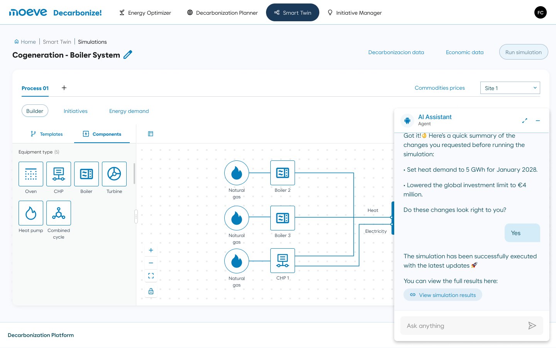Select the Oven equipment component

click(x=31, y=174)
